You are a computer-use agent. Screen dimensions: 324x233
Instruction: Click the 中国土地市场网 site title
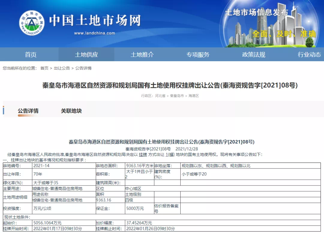(x=95, y=20)
